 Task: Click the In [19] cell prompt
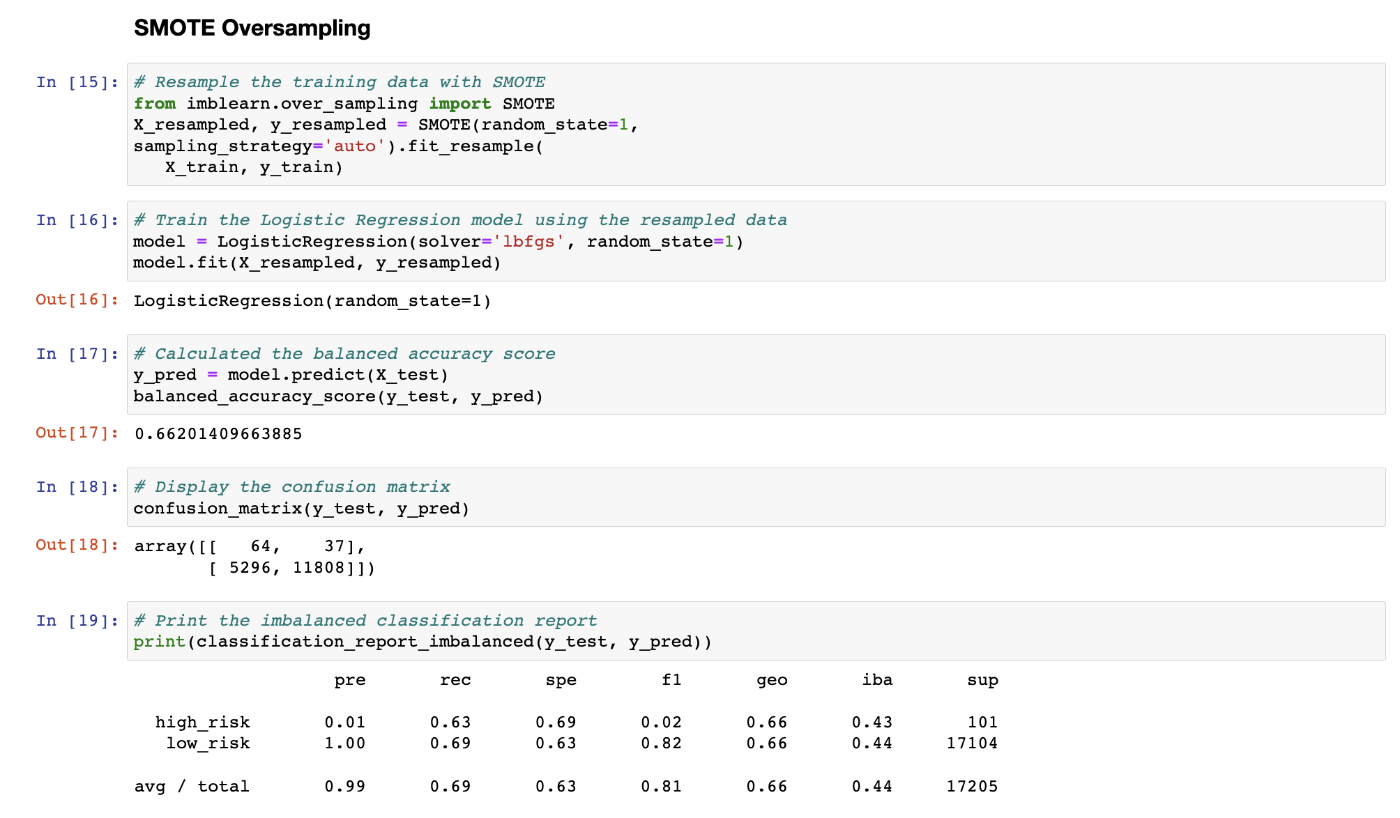[77, 620]
